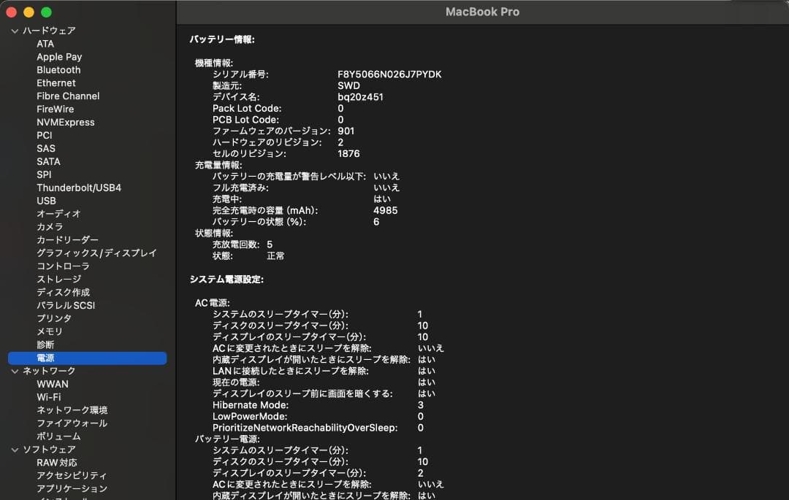This screenshot has height=500, width=789.
Task: Select ボリューム under ネットワーク
Action: (58, 436)
